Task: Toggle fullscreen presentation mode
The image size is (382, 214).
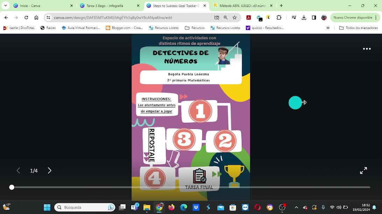Action: click(x=363, y=170)
